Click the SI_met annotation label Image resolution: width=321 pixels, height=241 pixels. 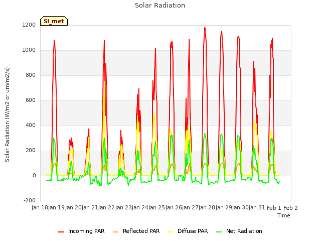54,21
